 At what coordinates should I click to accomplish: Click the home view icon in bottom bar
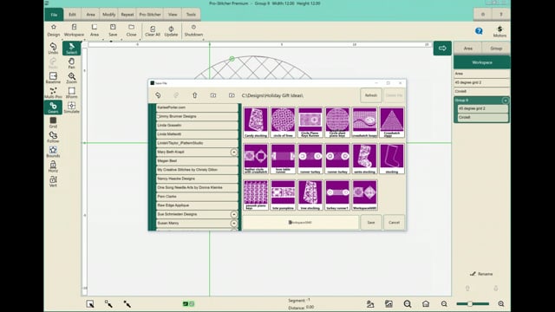426,304
